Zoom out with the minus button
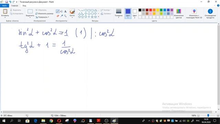 click(x=198, y=116)
